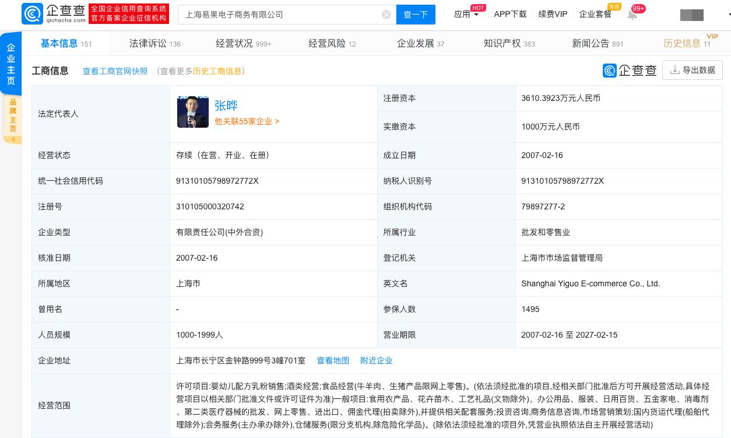Open 续费VIP menu item
This screenshot has width=731, height=438.
pos(553,14)
